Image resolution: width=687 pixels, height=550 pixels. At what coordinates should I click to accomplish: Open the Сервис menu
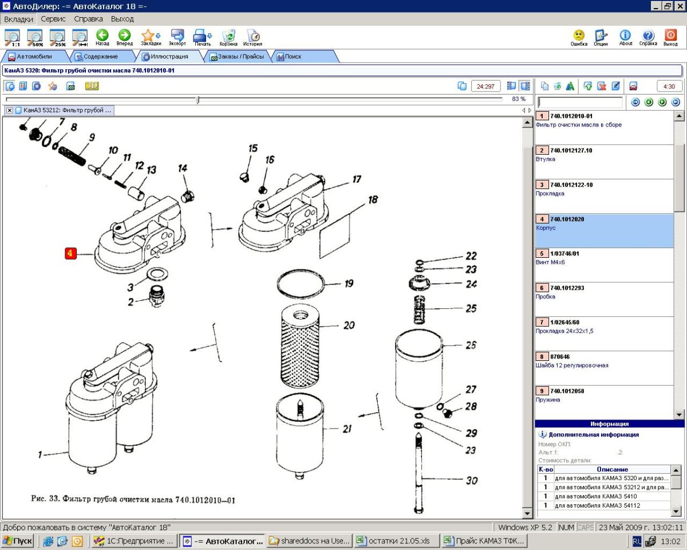point(53,19)
